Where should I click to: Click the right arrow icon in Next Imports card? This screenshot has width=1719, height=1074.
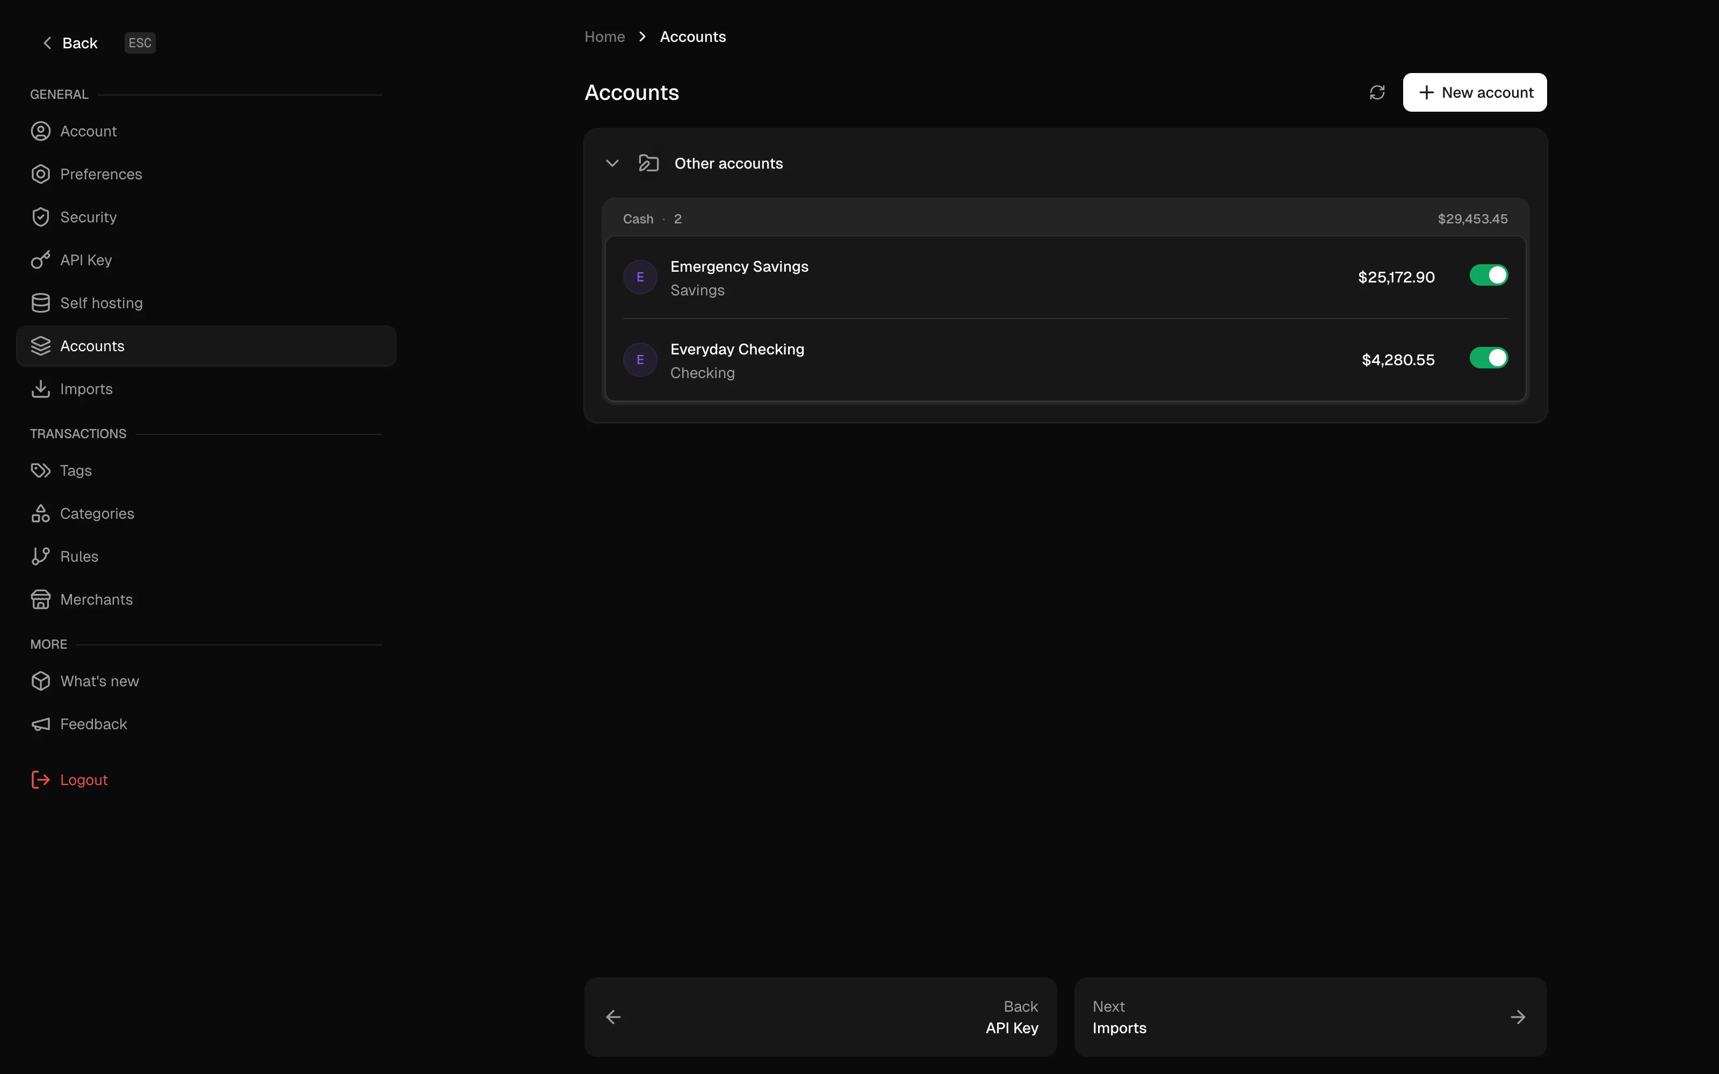(1518, 1017)
